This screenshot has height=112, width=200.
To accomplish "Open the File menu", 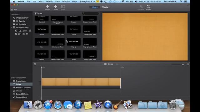I will [x=28, y=2].
